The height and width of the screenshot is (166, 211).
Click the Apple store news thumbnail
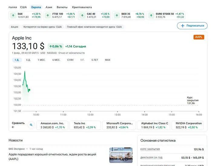(x=121, y=155)
